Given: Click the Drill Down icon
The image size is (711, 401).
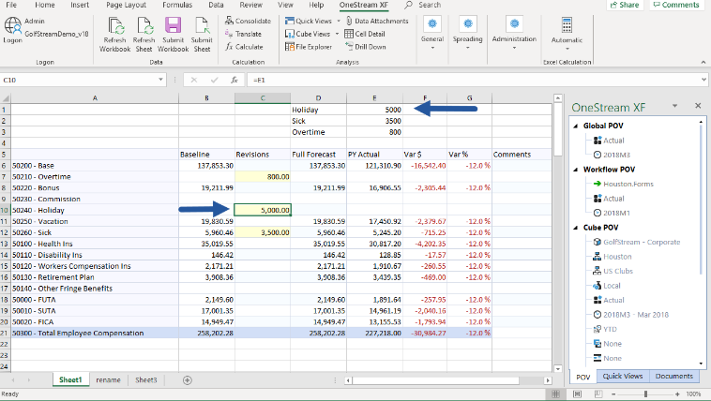Looking at the screenshot, I should click(x=365, y=46).
